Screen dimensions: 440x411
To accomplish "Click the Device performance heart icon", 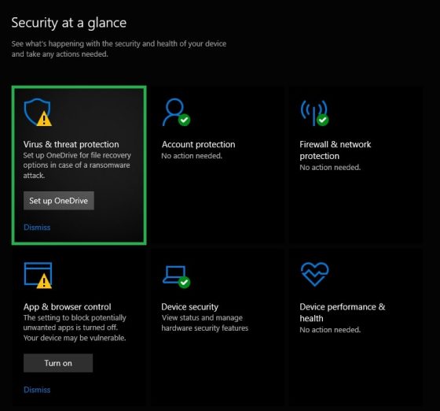I will [x=314, y=274].
